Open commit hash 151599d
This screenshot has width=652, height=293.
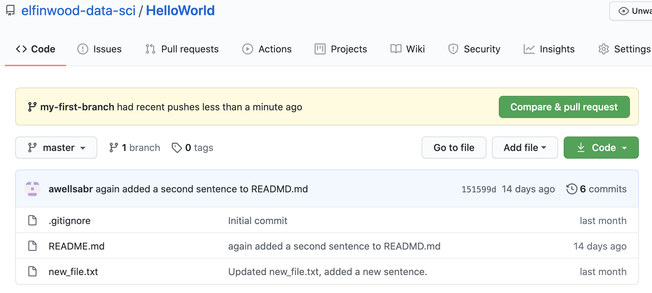point(478,189)
